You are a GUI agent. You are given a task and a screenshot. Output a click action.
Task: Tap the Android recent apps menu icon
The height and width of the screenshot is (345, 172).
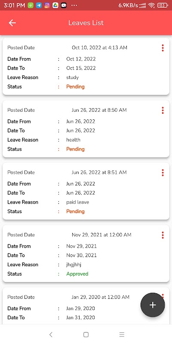click(x=122, y=335)
